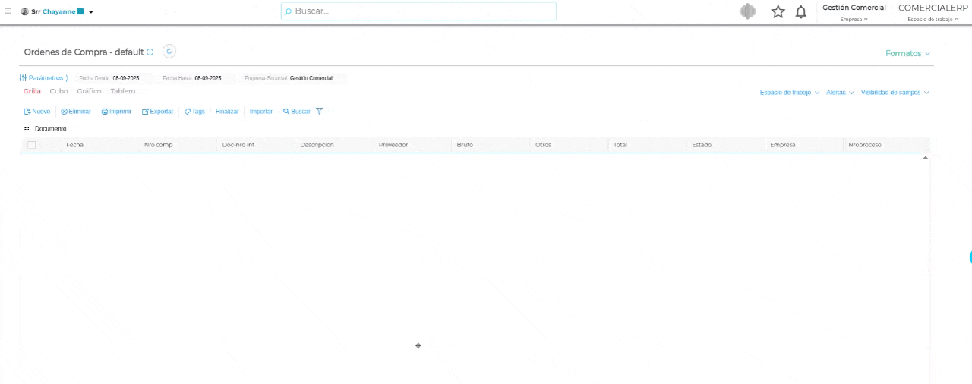Screen dimensions: 972x384
Task: Click the info icon next to the title
Action: (150, 52)
